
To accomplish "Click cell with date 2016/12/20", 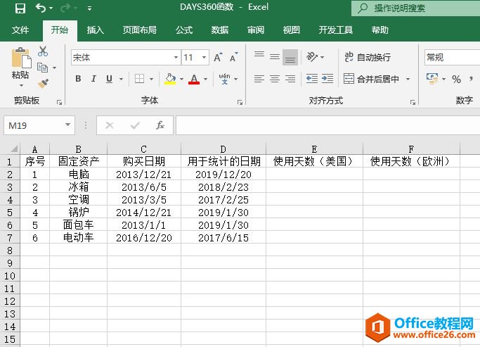I will (144, 238).
